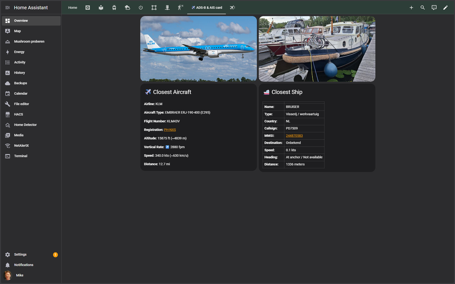Collapse the sidebar with the hamburger menu icon
The height and width of the screenshot is (284, 455).
(x=7, y=7)
